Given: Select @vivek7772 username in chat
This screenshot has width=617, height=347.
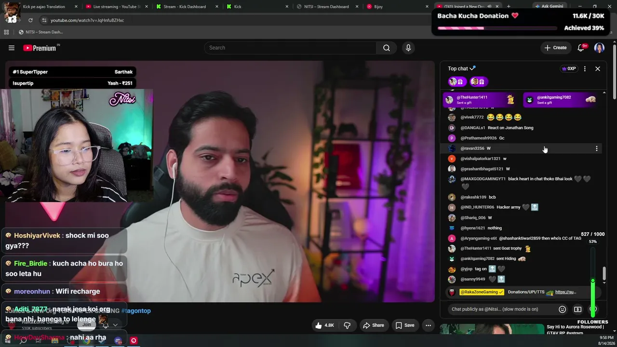Looking at the screenshot, I should [x=472, y=117].
